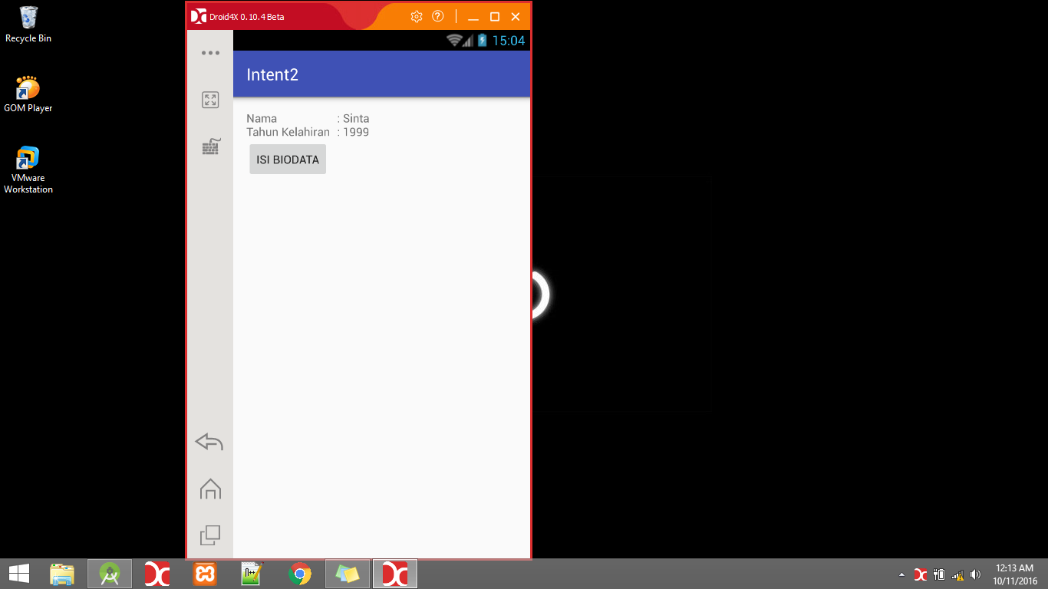Close the Droid4X window

[516, 16]
